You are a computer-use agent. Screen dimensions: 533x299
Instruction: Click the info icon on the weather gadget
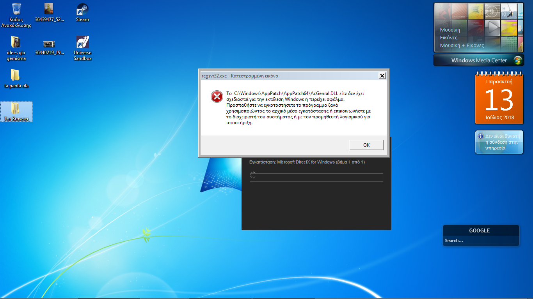pos(481,137)
